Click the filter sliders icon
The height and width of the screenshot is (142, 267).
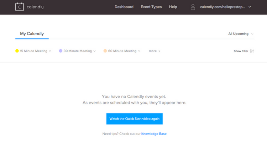pyautogui.click(x=252, y=51)
